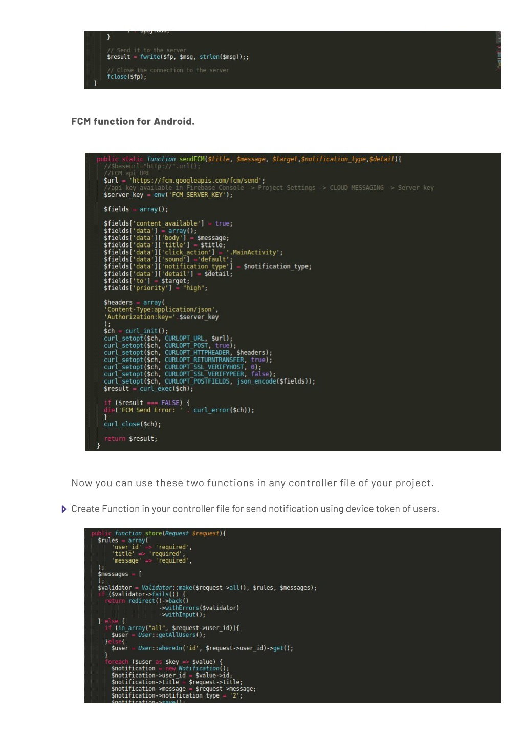
Task: Click the 'foreach ($user as $key => $value)' line
Action: pos(163,662)
